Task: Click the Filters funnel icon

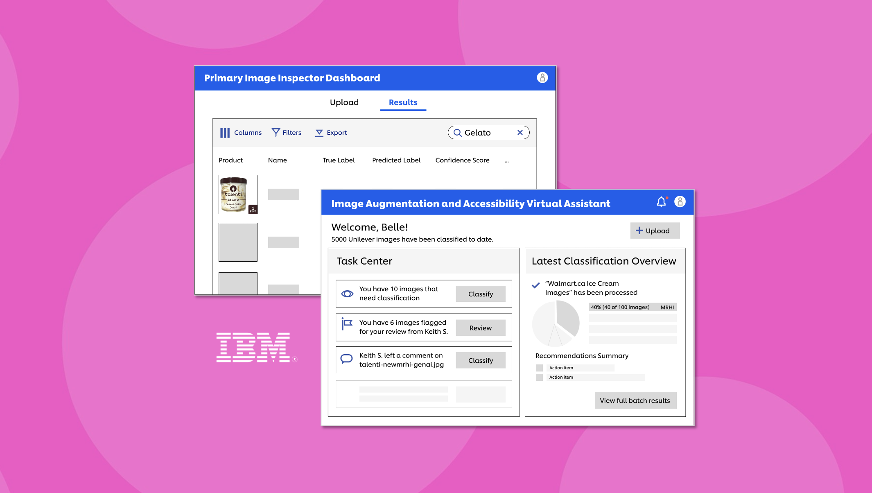Action: [276, 132]
